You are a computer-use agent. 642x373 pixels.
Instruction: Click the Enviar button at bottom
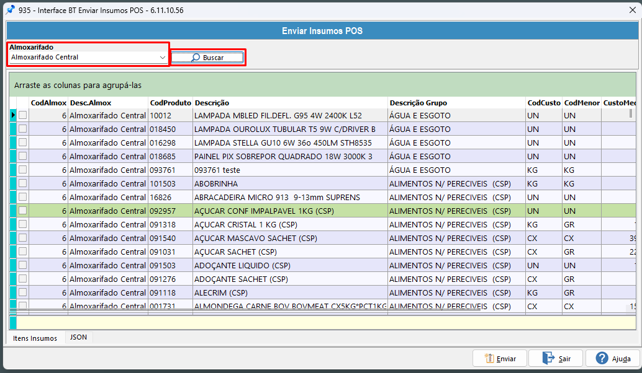click(500, 358)
